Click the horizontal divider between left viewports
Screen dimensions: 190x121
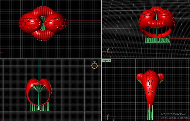(x=51, y=59)
